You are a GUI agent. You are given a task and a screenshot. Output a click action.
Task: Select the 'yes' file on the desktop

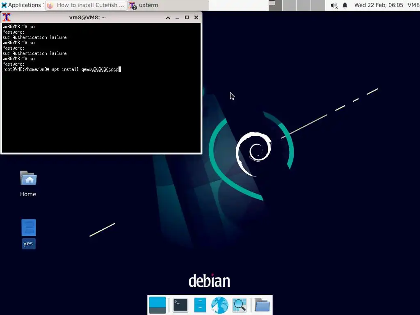[x=28, y=234]
